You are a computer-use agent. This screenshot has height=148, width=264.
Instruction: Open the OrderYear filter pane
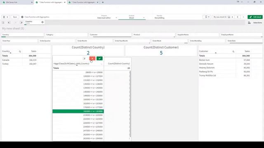[x=19, y=41]
